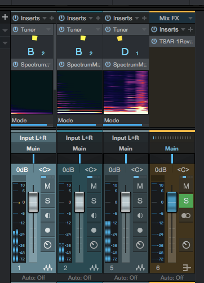Screen dimensions: 204x283
Task: Bypass Tuner on channel 1
Action: pos(15,29)
